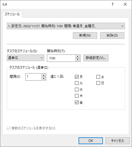Screen dimensions: 132x147
Task: Decrease start time with down arrow
Action: [x=77, y=60]
